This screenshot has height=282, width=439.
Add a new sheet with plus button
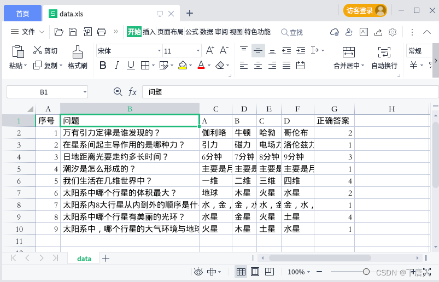click(x=106, y=258)
